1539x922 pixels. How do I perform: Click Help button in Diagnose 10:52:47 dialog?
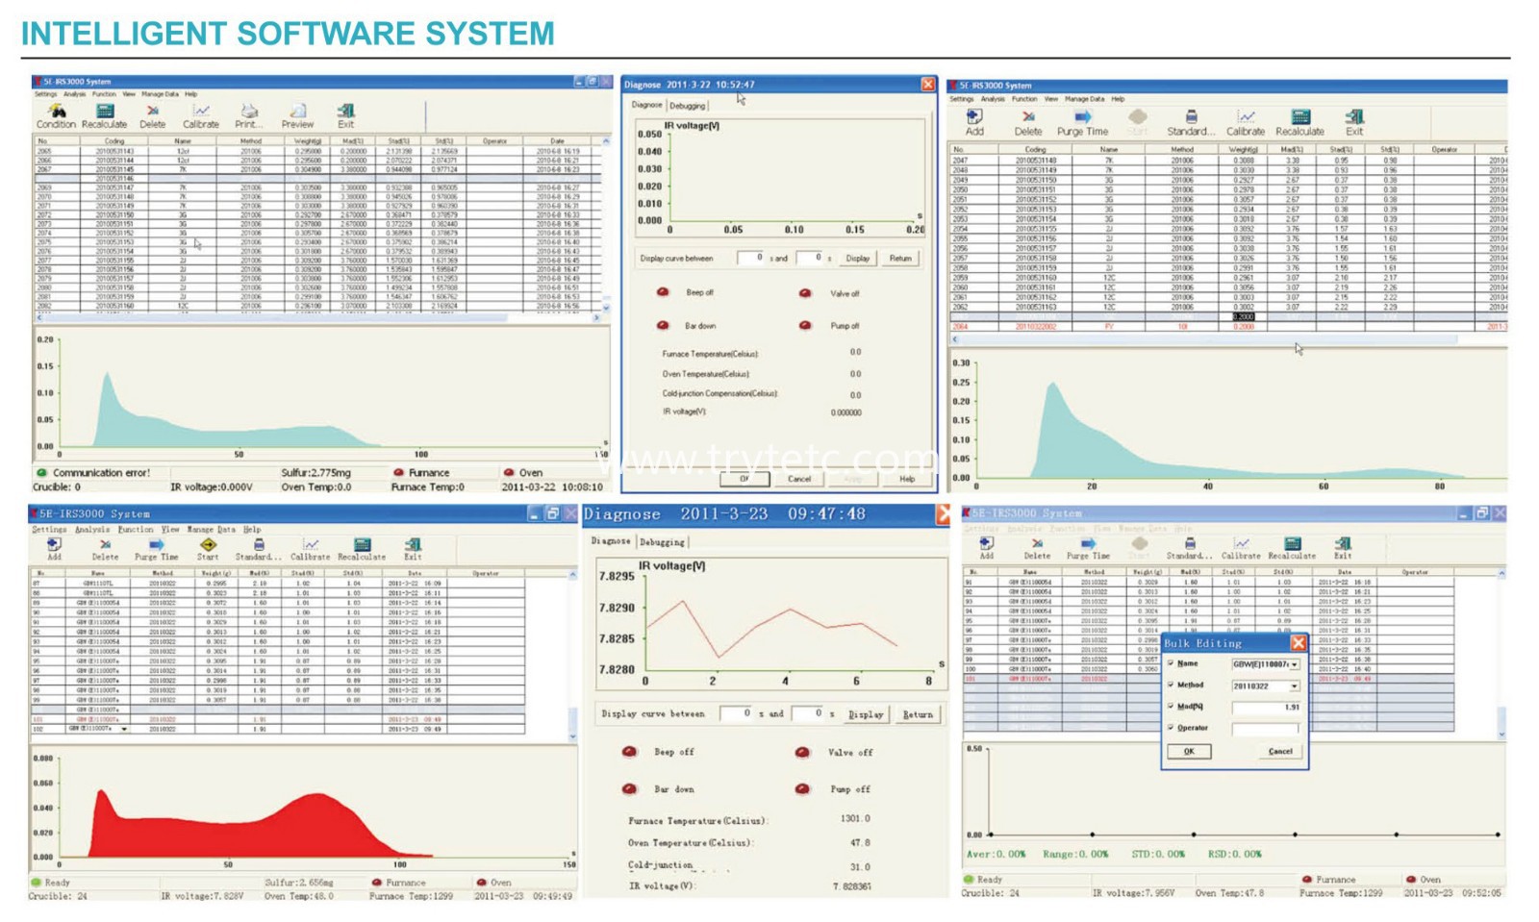(907, 479)
